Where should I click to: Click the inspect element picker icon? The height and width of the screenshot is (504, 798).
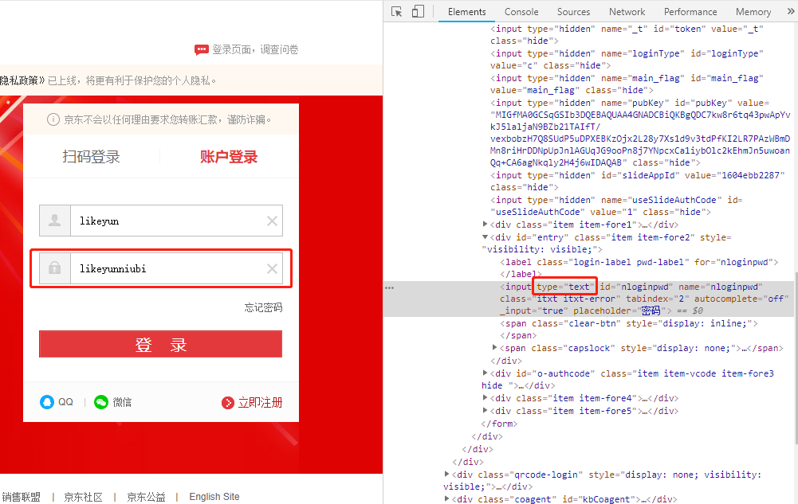(397, 12)
